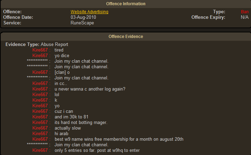Click the "actually slow" chat message

[68, 128]
